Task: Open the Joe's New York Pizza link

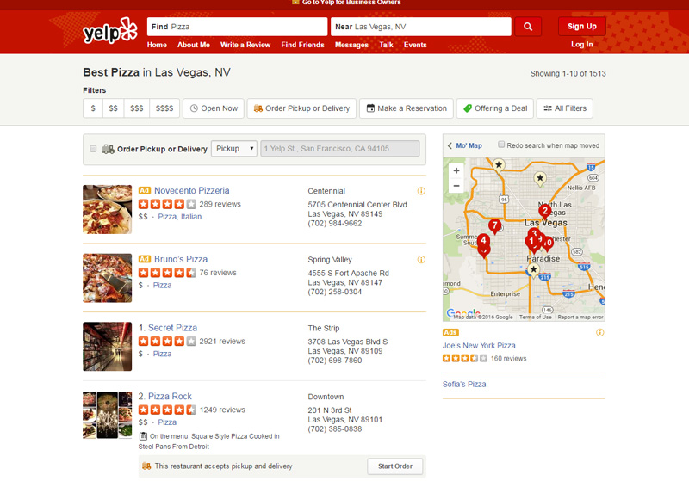Action: tap(479, 345)
